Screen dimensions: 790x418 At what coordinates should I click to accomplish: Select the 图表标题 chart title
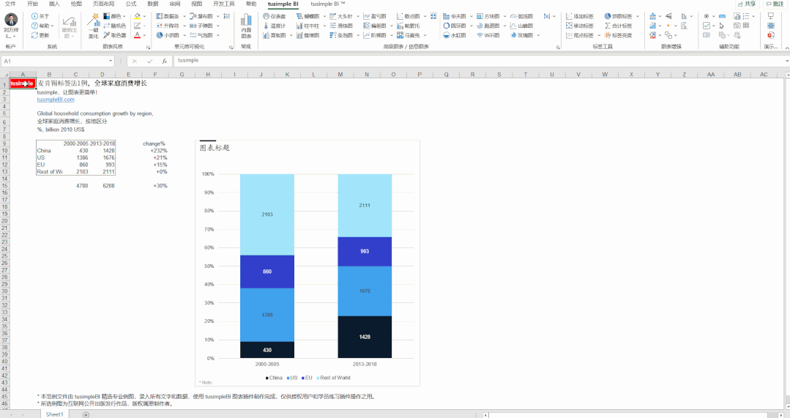pyautogui.click(x=215, y=148)
